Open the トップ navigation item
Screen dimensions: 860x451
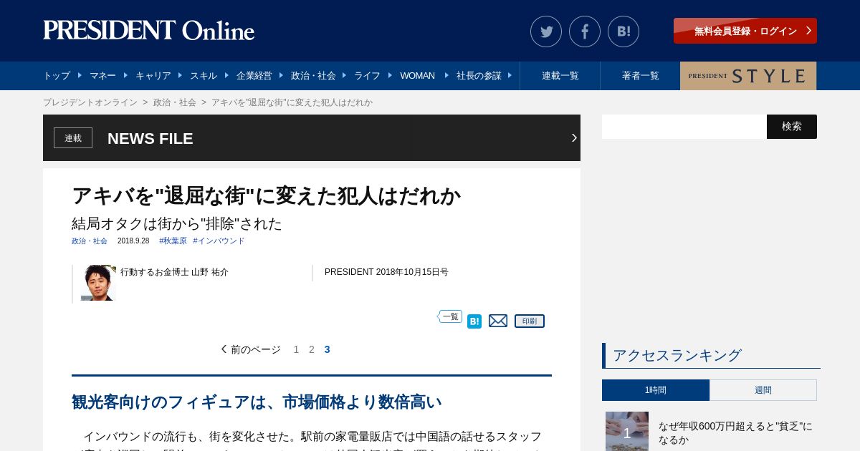pos(57,76)
